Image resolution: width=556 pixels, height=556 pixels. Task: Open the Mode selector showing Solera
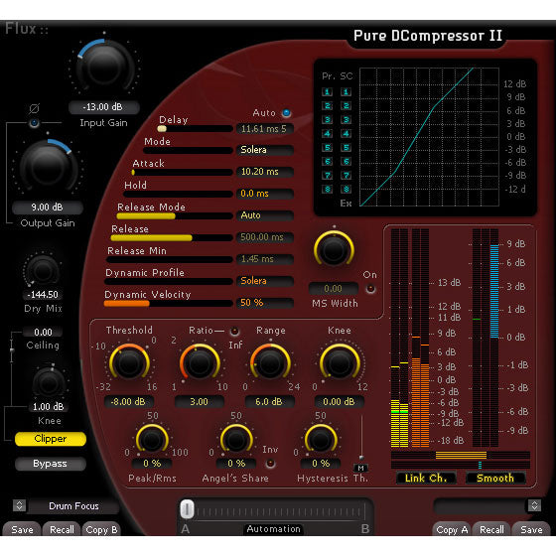(x=265, y=150)
